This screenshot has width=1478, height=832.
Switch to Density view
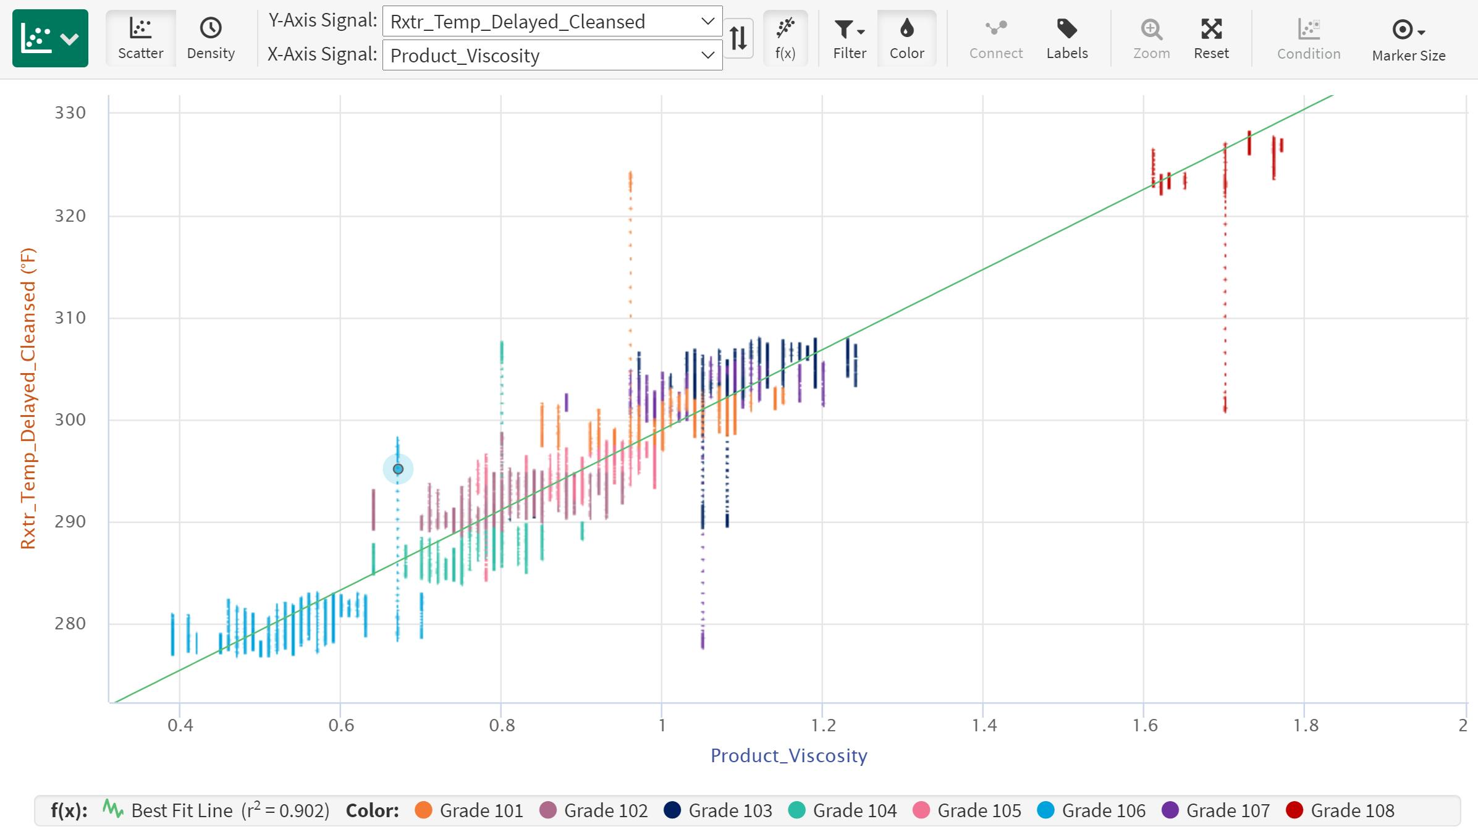pyautogui.click(x=210, y=38)
